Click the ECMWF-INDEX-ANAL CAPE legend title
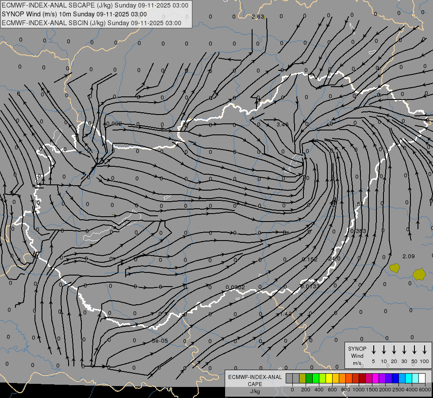Viewport: 433px width, 398px height. pyautogui.click(x=255, y=381)
